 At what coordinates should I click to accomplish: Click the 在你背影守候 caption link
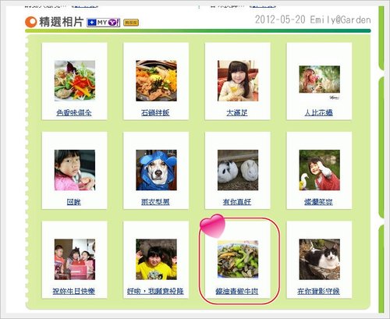pyautogui.click(x=319, y=291)
